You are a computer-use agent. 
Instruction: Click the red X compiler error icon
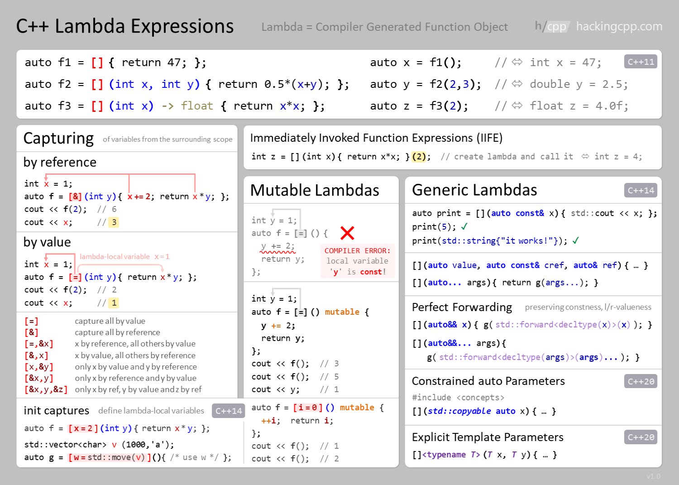tap(348, 233)
